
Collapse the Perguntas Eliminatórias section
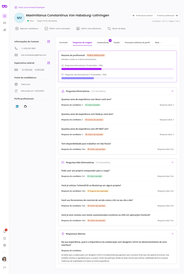point(172,91)
